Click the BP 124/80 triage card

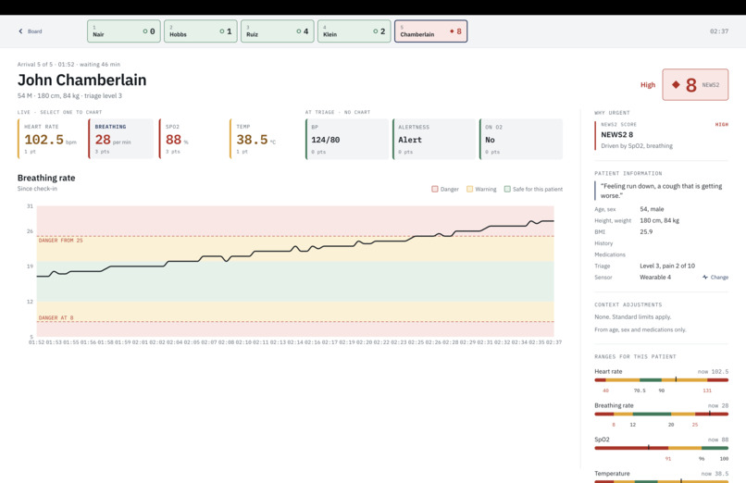click(347, 140)
